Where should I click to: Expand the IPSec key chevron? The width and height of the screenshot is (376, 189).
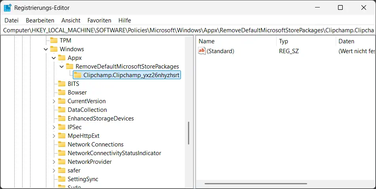coord(54,127)
